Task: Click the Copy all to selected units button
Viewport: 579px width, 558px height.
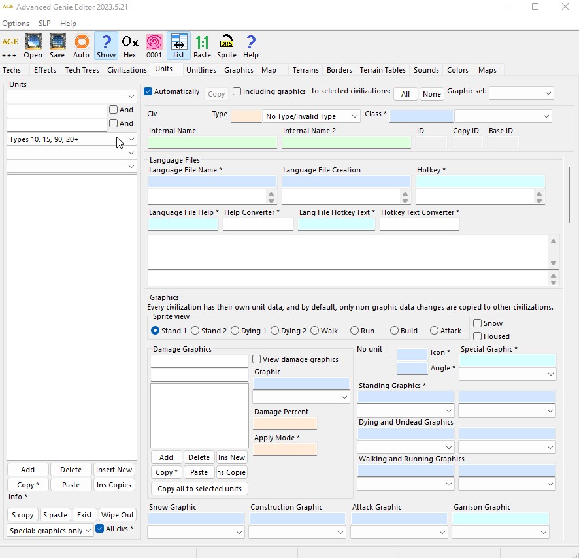Action: [x=199, y=489]
